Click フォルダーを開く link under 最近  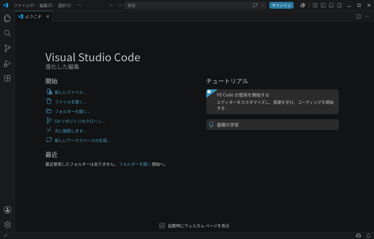tap(135, 164)
